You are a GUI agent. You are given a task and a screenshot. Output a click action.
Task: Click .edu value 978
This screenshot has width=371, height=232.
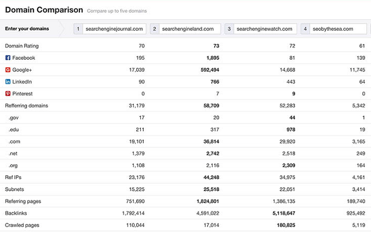coord(291,129)
